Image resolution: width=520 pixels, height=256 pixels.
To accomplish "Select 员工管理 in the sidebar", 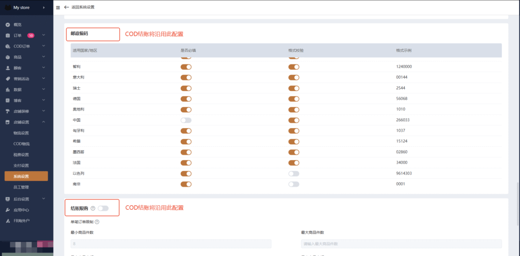I will coord(21,187).
